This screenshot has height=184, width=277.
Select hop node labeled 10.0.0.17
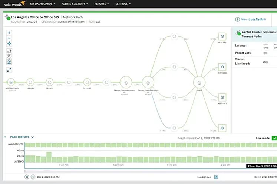[50, 82]
